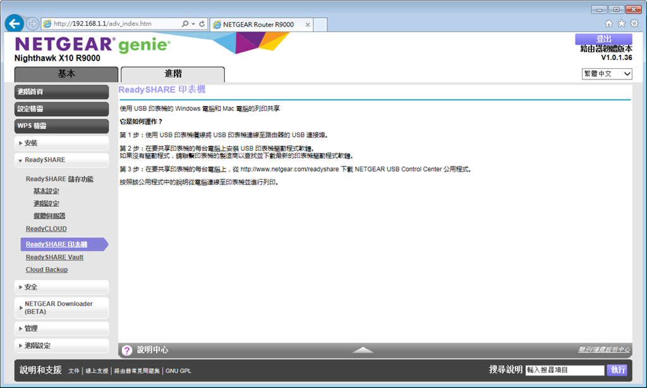Click the 說明中心 bar label
Screen dimensions: 647x388
point(153,350)
